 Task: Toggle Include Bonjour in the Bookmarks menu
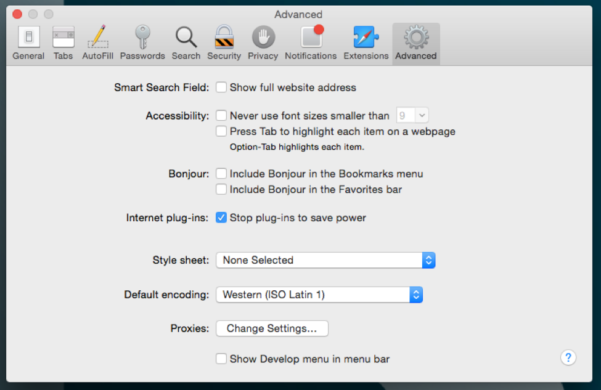tap(221, 174)
